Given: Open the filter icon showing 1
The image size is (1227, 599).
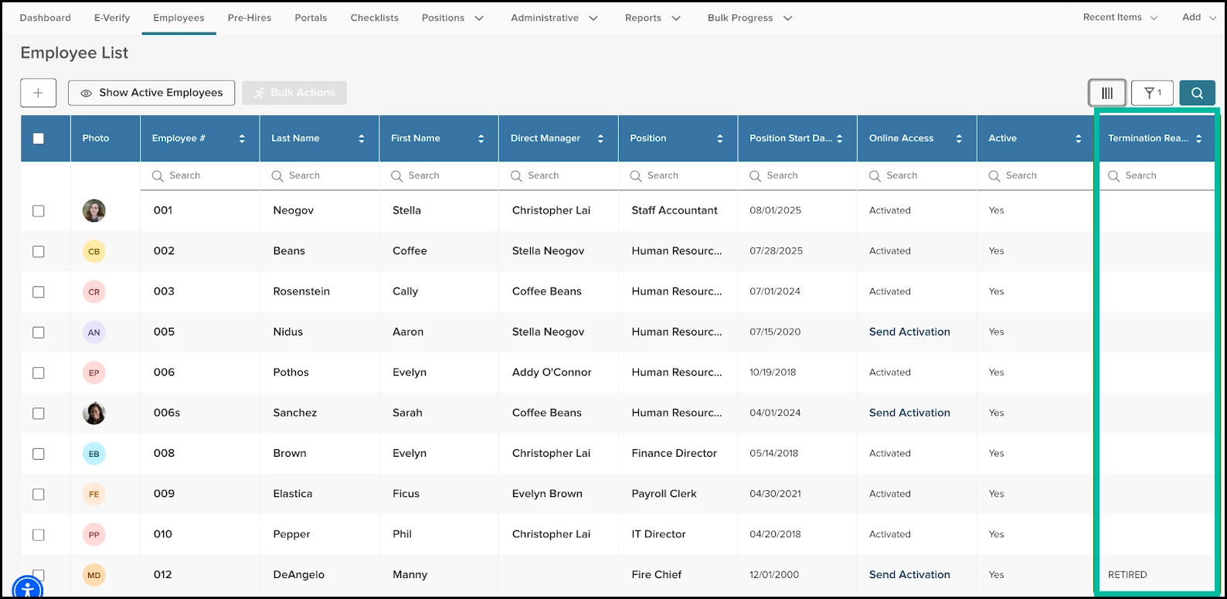Looking at the screenshot, I should [1152, 93].
